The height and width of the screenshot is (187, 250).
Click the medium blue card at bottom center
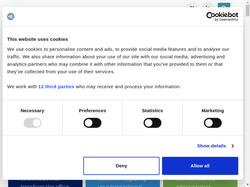pos(122,183)
